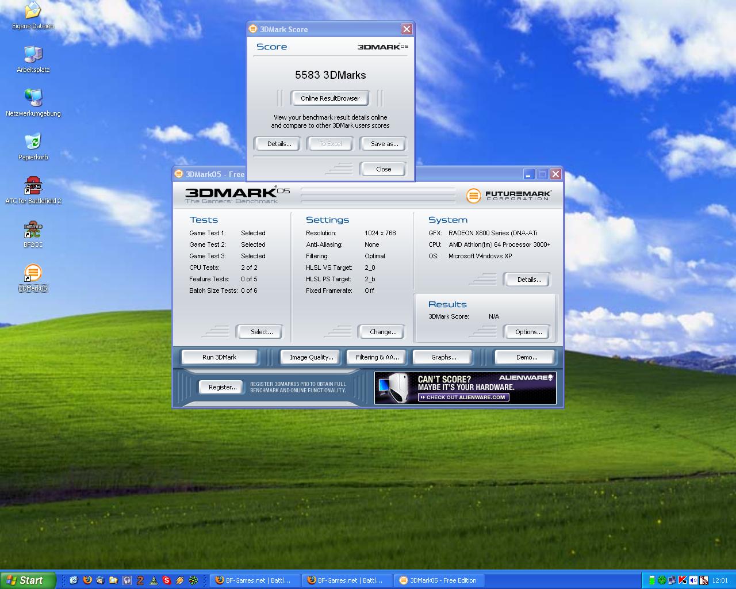Launch Winamp from quick launch
Image resolution: width=736 pixels, height=589 pixels.
(x=180, y=580)
